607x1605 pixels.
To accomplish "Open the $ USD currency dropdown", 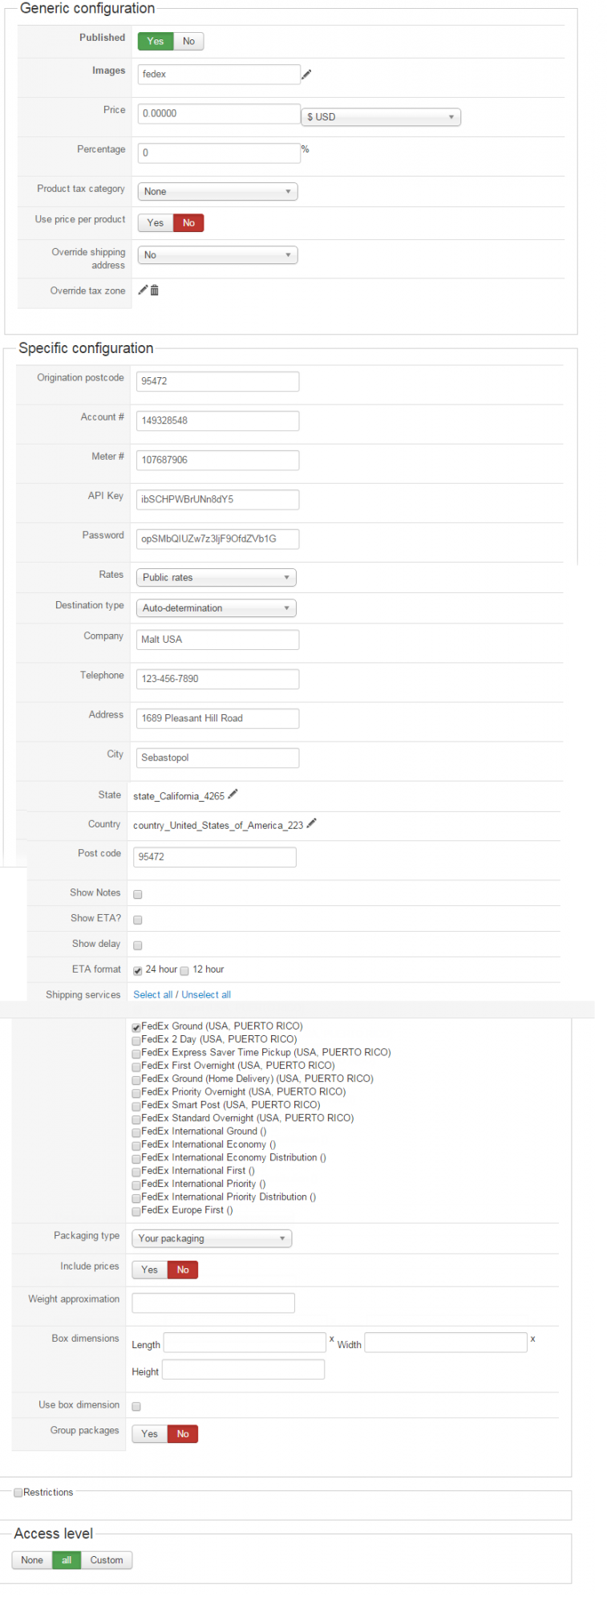I will point(381,117).
